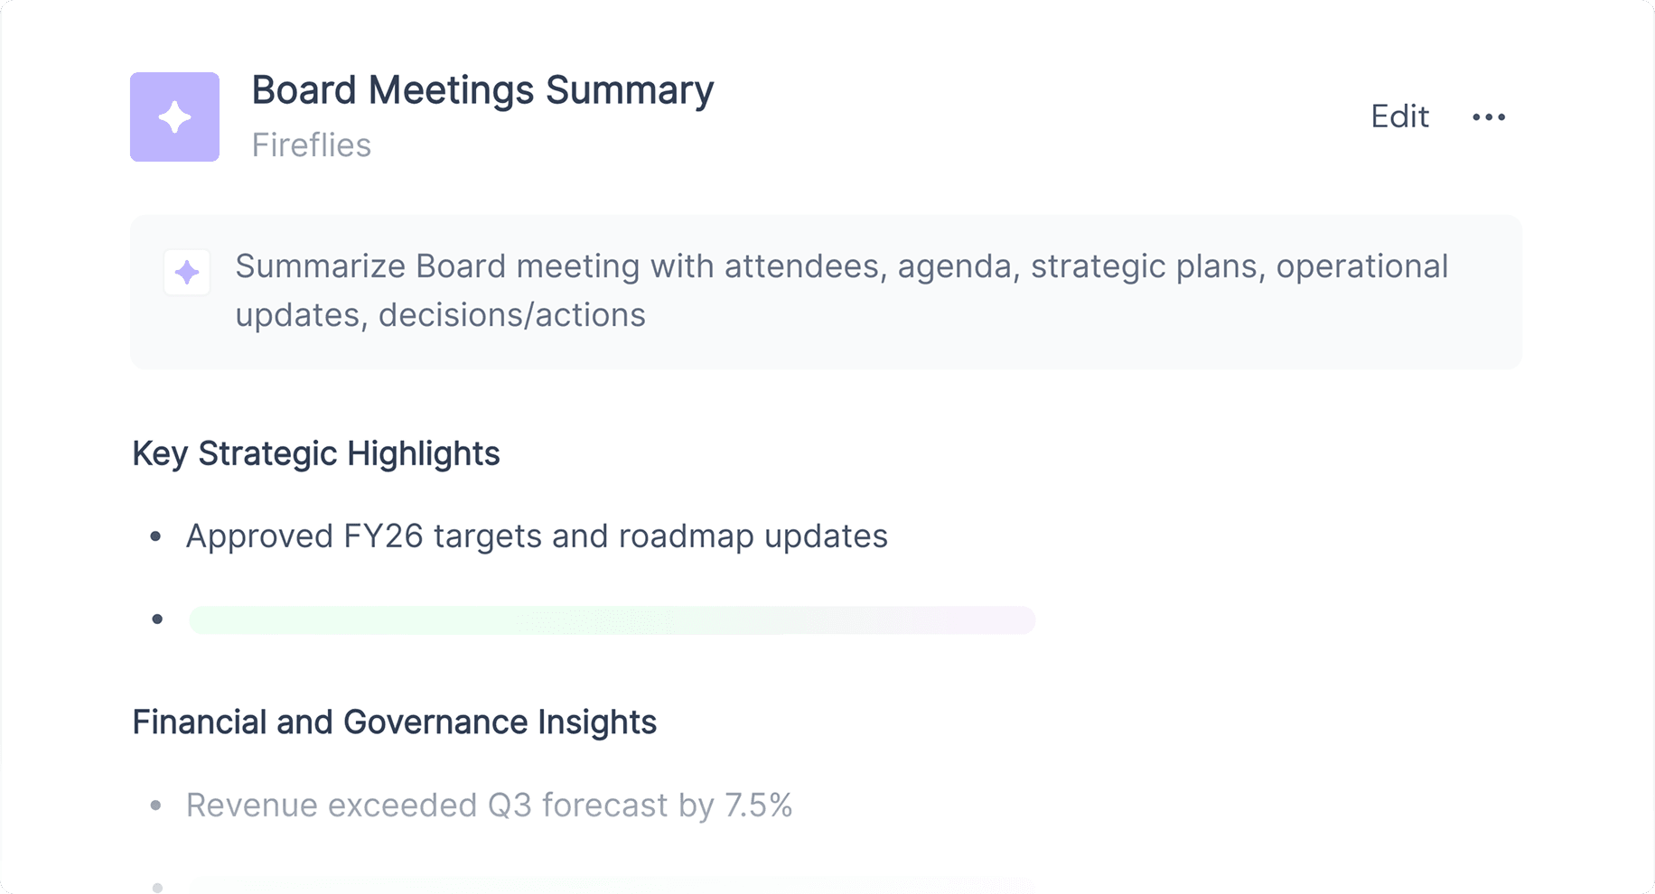Select the Key Strategic Highlights heading
This screenshot has height=894, width=1655.
(315, 453)
